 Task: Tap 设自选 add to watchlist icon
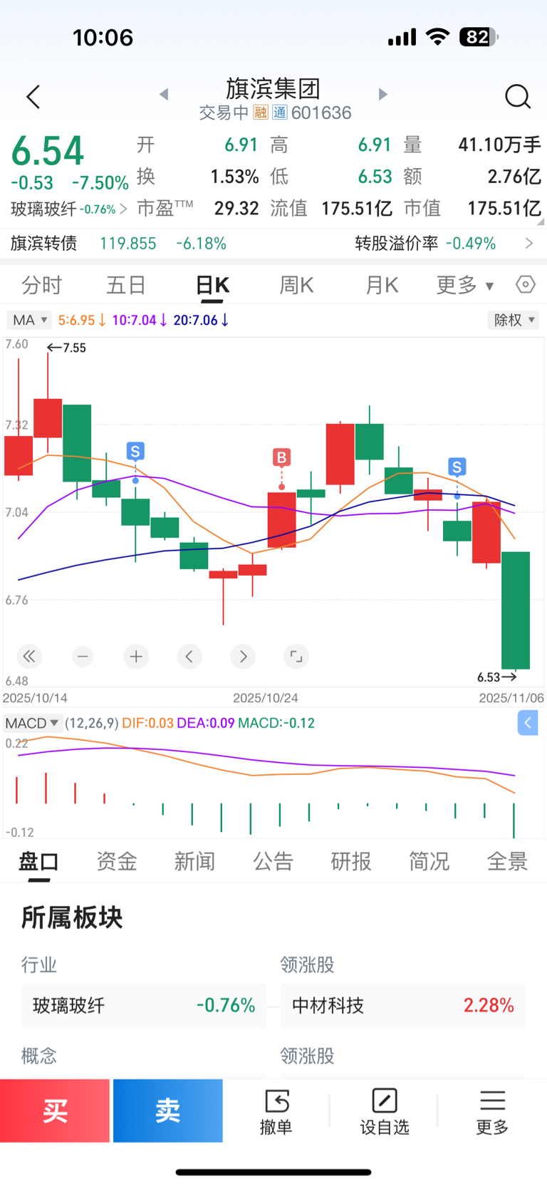click(x=385, y=1111)
